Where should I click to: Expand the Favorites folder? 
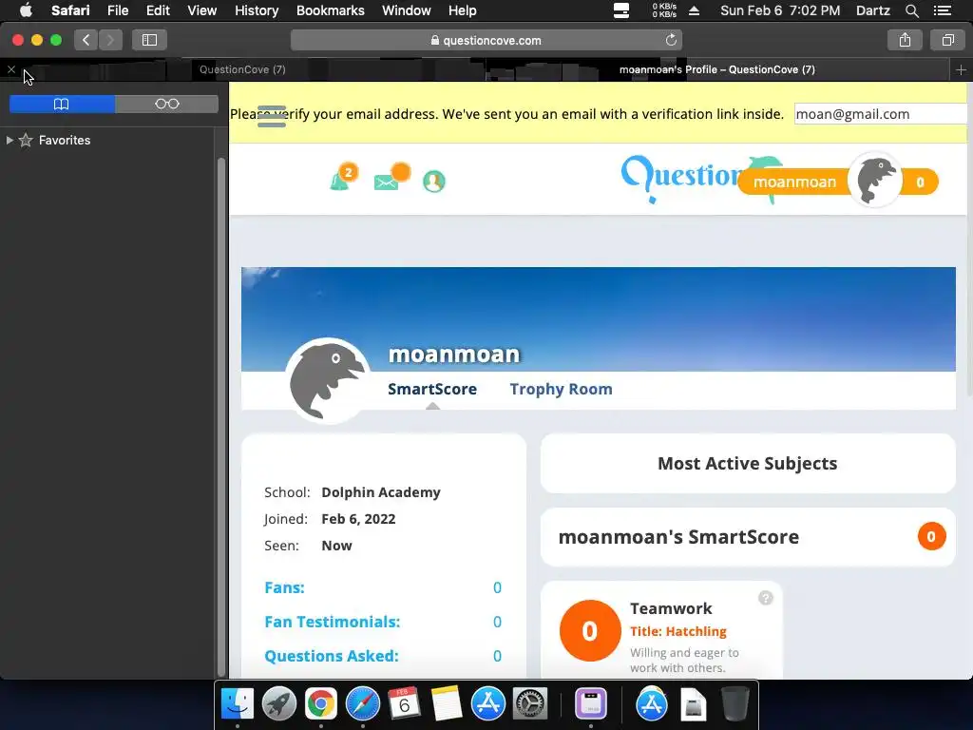(x=10, y=141)
